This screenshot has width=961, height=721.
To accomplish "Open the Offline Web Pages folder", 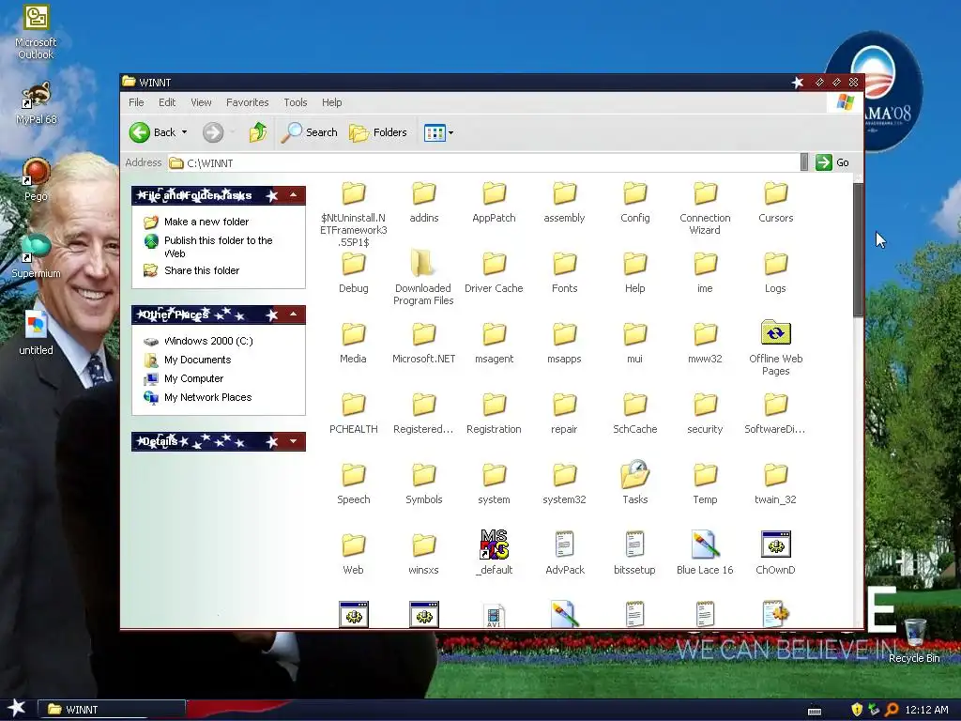I will [775, 347].
